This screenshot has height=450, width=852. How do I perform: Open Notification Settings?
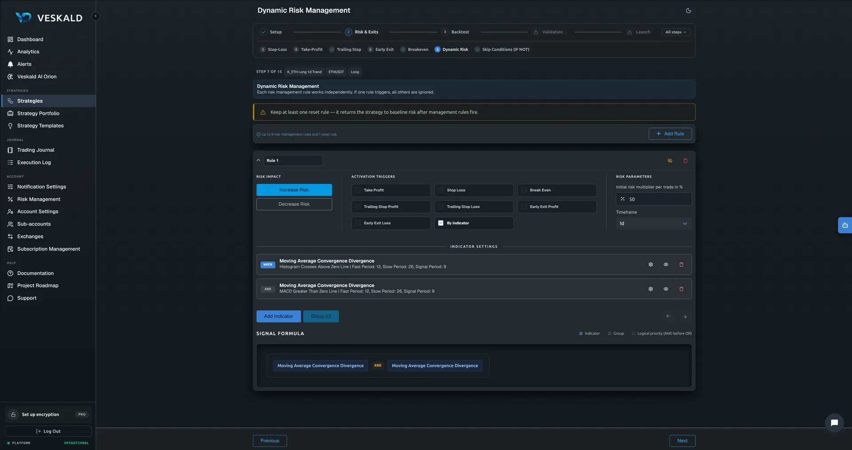tap(48, 187)
